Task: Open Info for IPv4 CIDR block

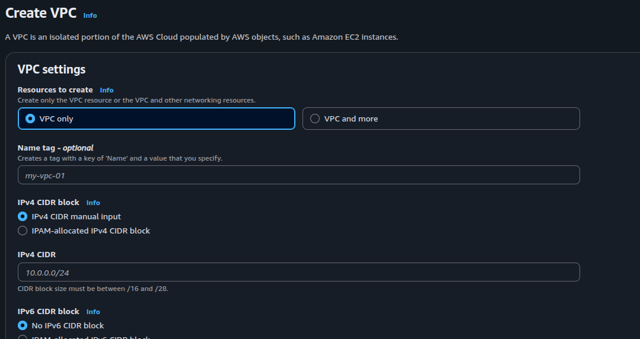Action: (x=93, y=203)
